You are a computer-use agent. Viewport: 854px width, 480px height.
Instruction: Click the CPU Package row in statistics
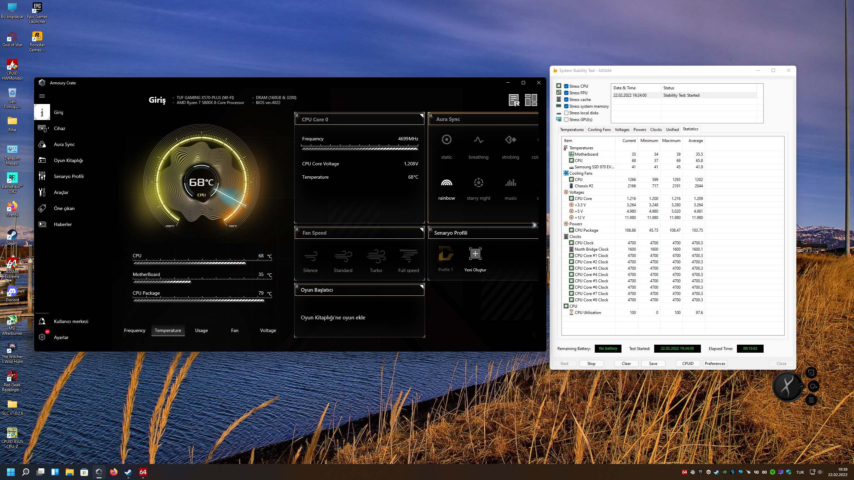pos(633,230)
